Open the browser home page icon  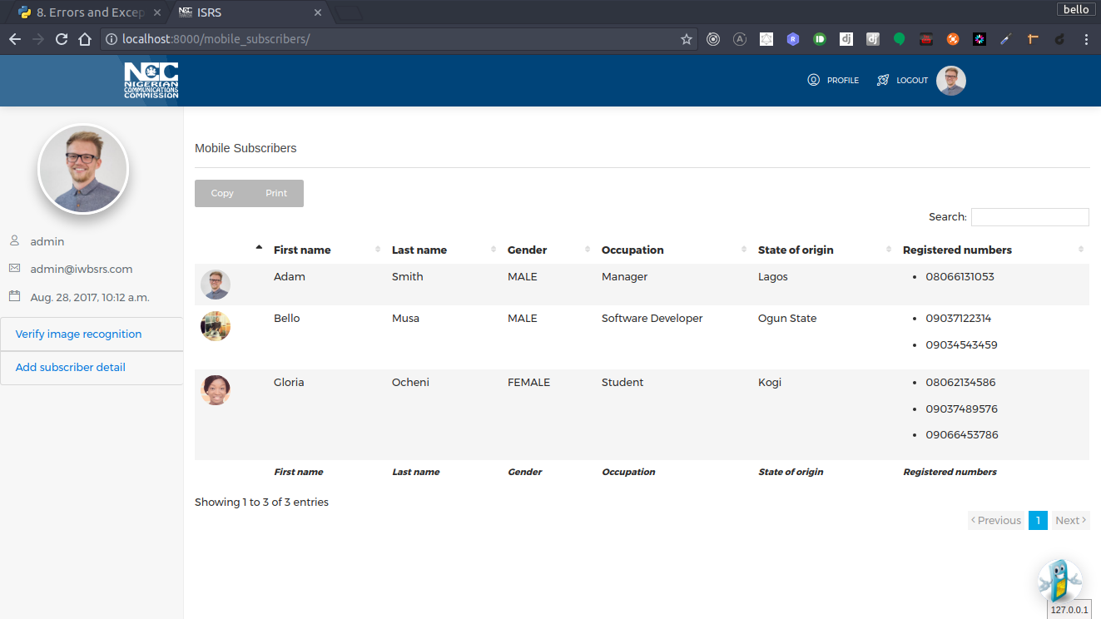click(x=85, y=39)
